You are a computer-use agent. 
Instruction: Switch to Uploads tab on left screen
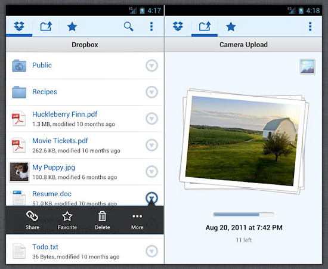[46, 26]
